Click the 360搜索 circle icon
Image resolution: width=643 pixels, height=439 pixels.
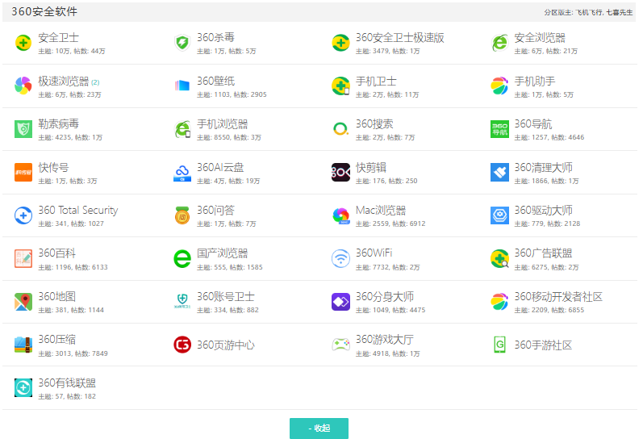click(x=340, y=129)
